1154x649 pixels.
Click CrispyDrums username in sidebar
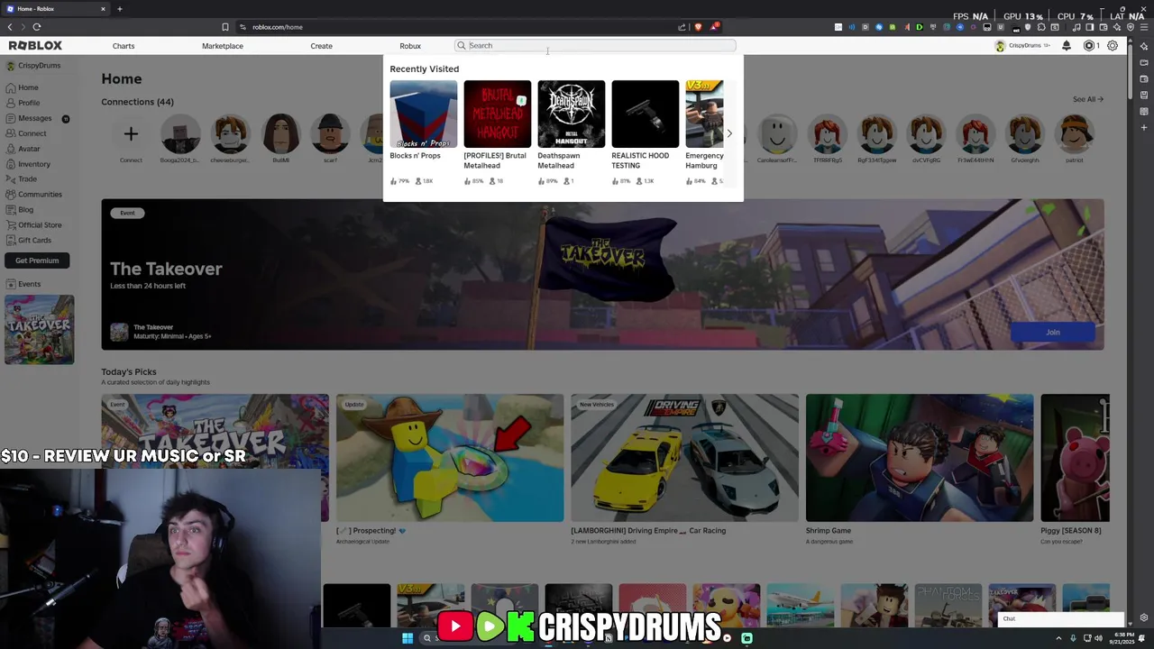(39, 66)
